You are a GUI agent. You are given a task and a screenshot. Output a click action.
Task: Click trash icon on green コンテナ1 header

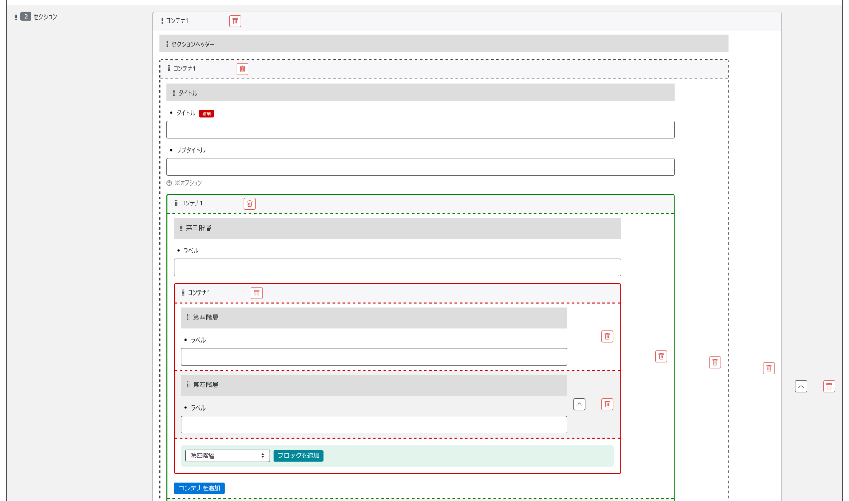click(249, 204)
